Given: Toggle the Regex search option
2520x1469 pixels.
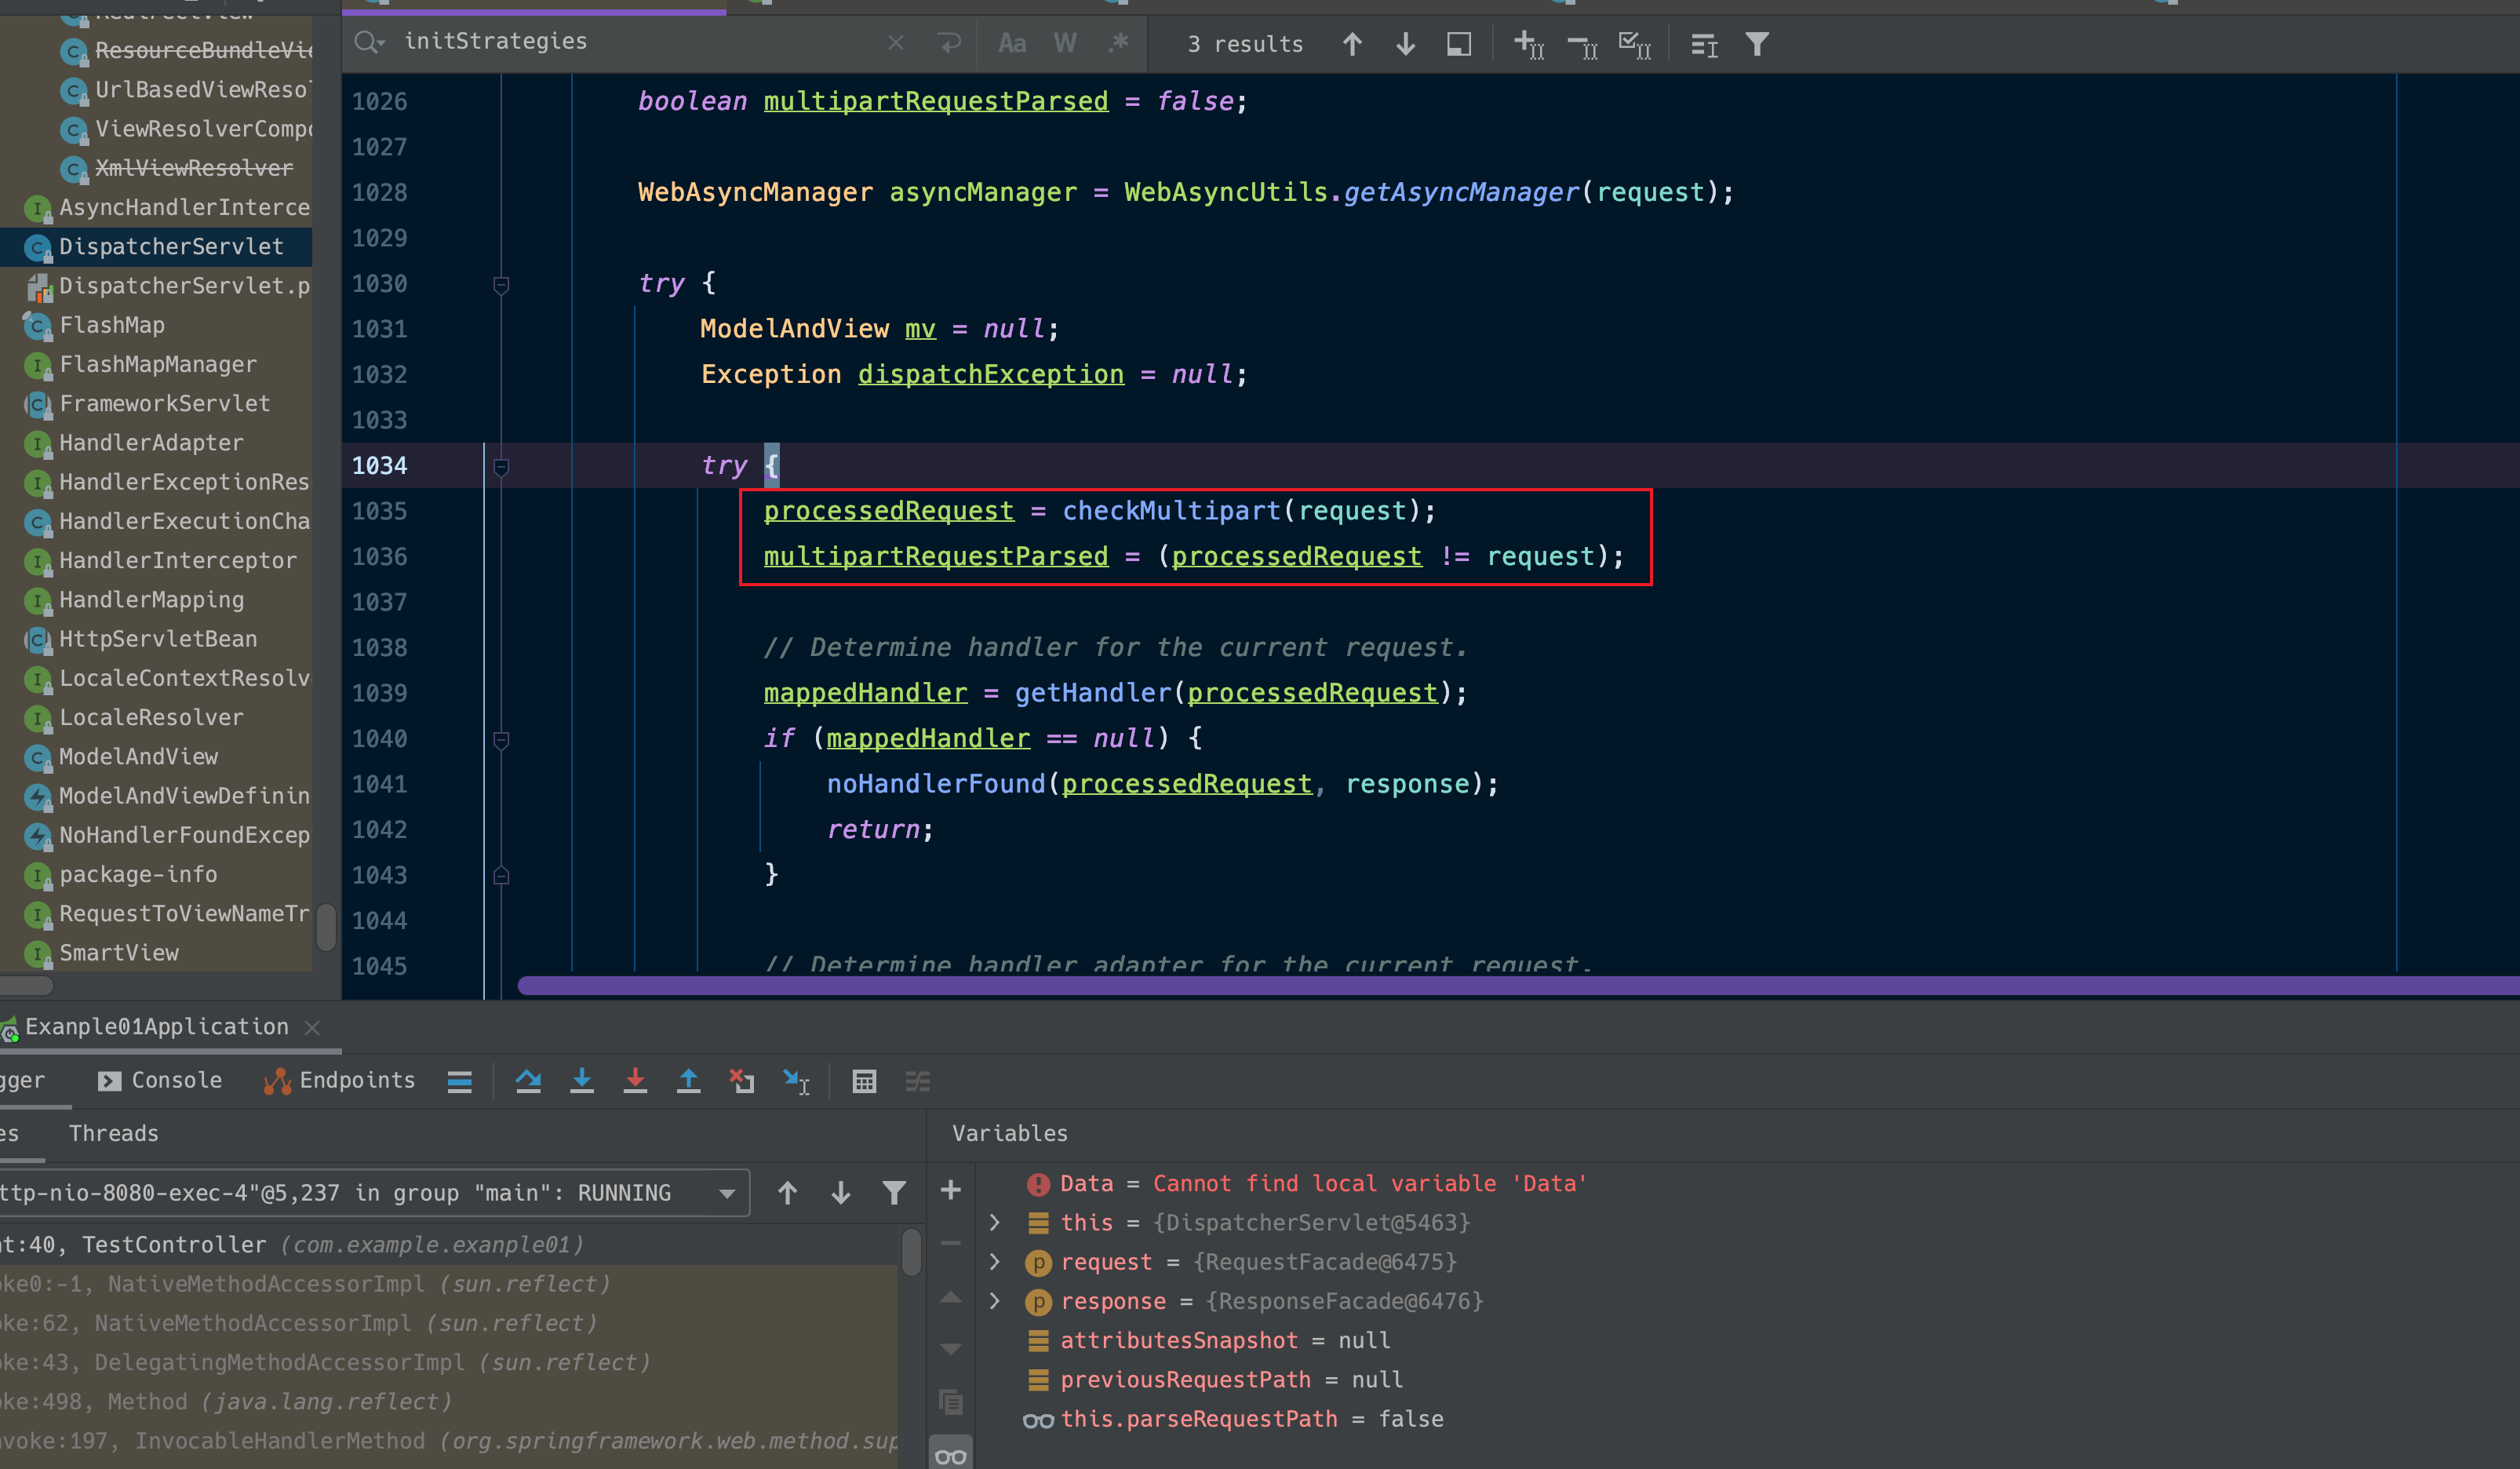Looking at the screenshot, I should tap(1118, 43).
